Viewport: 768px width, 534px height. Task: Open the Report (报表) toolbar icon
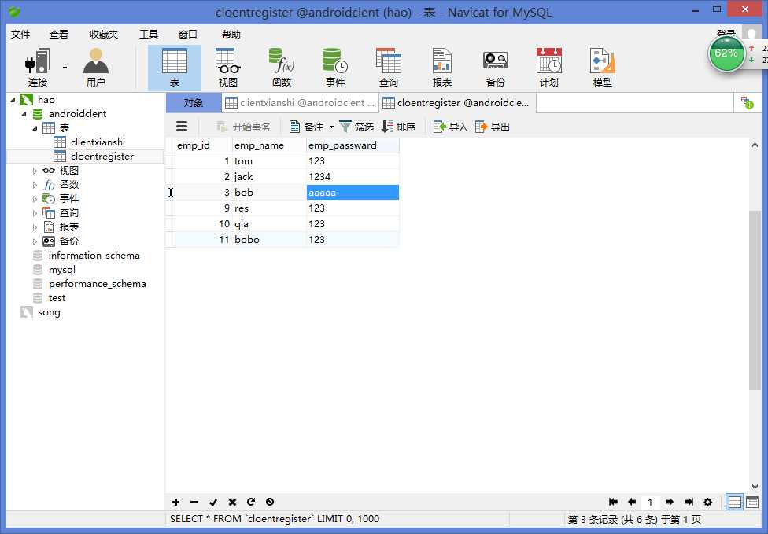tap(441, 68)
